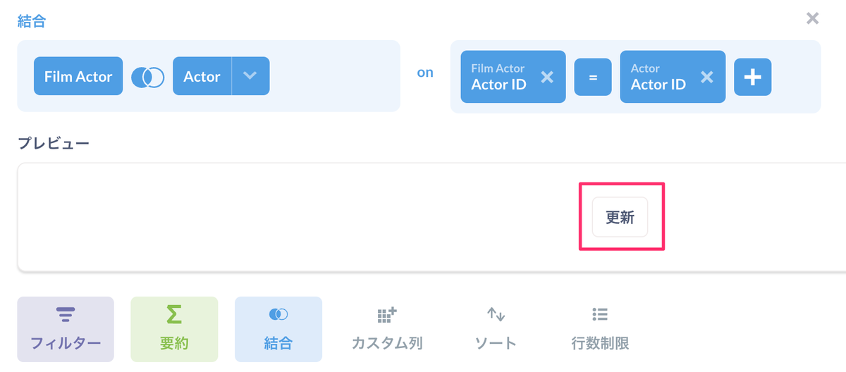This screenshot has height=372, width=846.
Task: Click the フィルター funnel icon
Action: 66,314
